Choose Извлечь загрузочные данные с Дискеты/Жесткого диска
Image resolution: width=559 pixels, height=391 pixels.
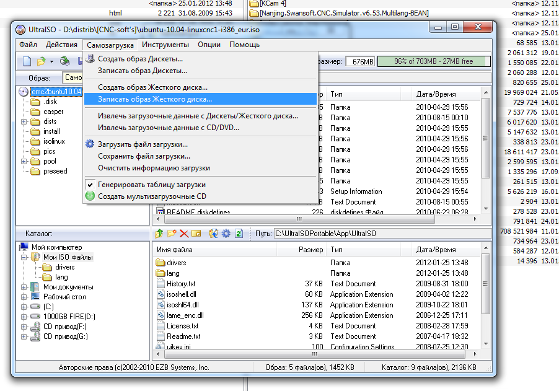click(200, 116)
